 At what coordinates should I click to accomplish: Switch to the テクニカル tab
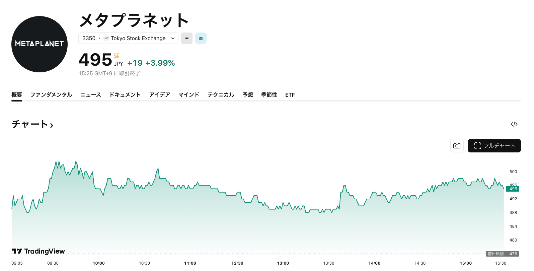(x=220, y=95)
